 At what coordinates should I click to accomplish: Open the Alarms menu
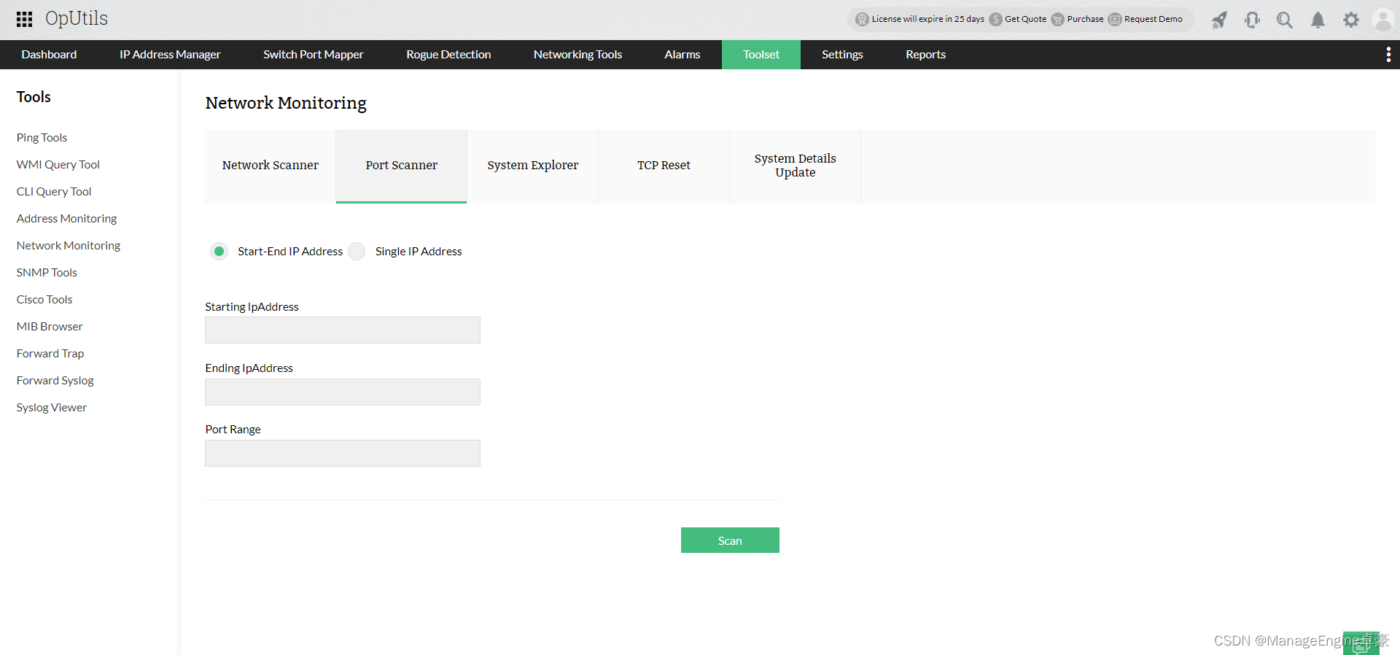tap(682, 55)
